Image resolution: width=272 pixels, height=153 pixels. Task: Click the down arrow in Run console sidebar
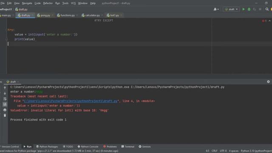pos(5,93)
